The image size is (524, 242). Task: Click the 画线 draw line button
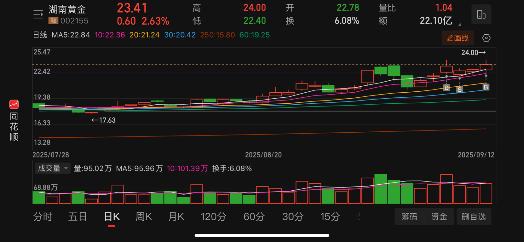click(x=458, y=38)
